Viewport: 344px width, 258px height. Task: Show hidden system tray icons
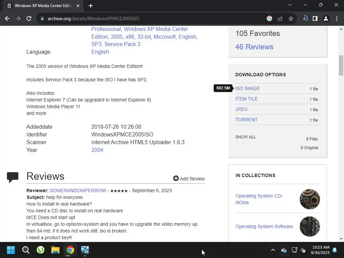coord(273,250)
